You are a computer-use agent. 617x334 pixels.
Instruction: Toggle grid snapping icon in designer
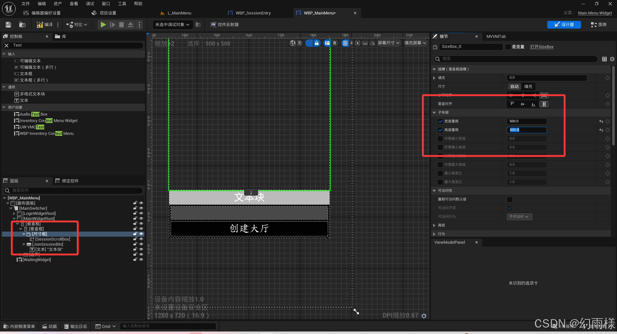pyautogui.click(x=345, y=43)
